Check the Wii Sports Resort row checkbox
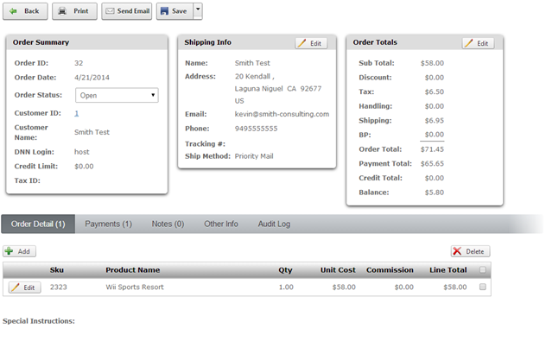This screenshot has width=546, height=341. tap(483, 287)
